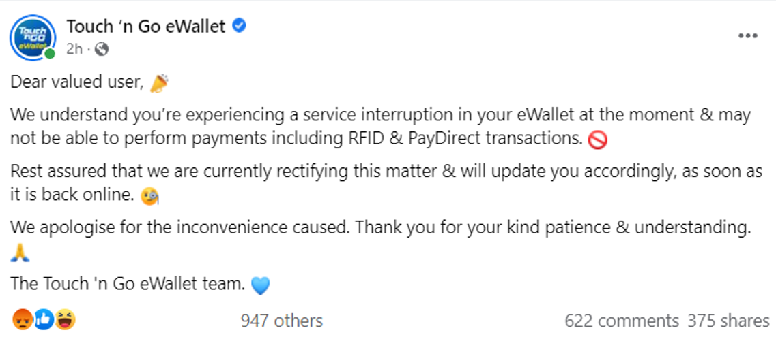Click the public globe privacy icon
Viewport: 776px width, 339px height.
click(102, 49)
